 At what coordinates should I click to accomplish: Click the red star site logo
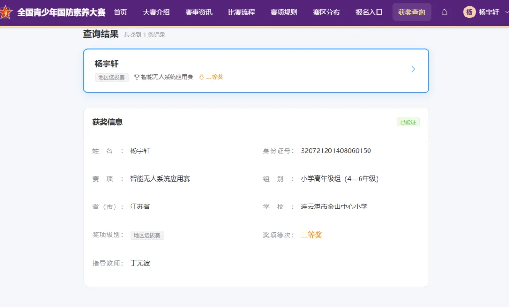pos(6,12)
